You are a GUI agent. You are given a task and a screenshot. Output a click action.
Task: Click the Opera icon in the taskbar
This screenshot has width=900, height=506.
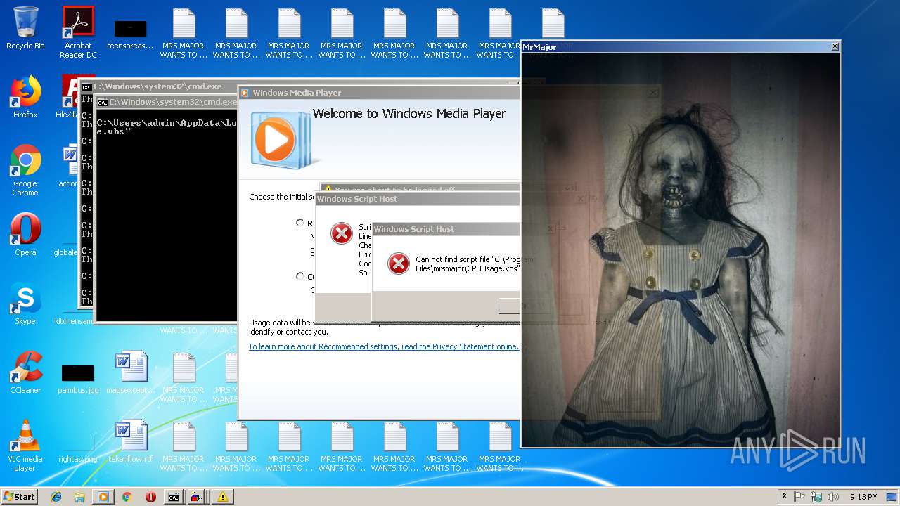point(150,497)
